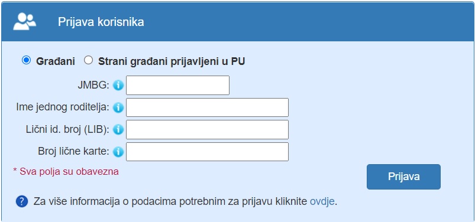The width and height of the screenshot is (475, 222).
Task: Select the Građani radio button
Action: click(x=27, y=60)
